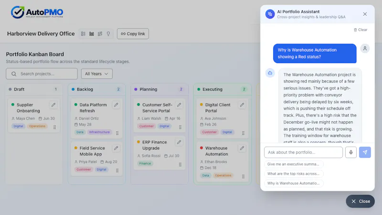This screenshot has height=215, width=382.
Task: Focus the Search projects field
Action: pyautogui.click(x=42, y=74)
